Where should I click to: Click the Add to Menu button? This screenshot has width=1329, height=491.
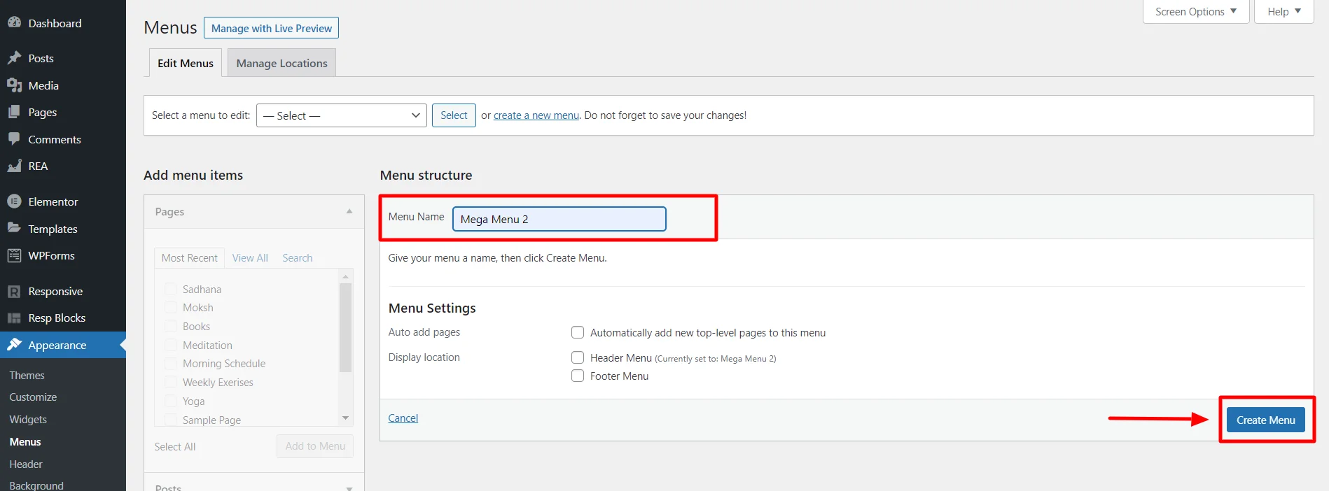315,446
